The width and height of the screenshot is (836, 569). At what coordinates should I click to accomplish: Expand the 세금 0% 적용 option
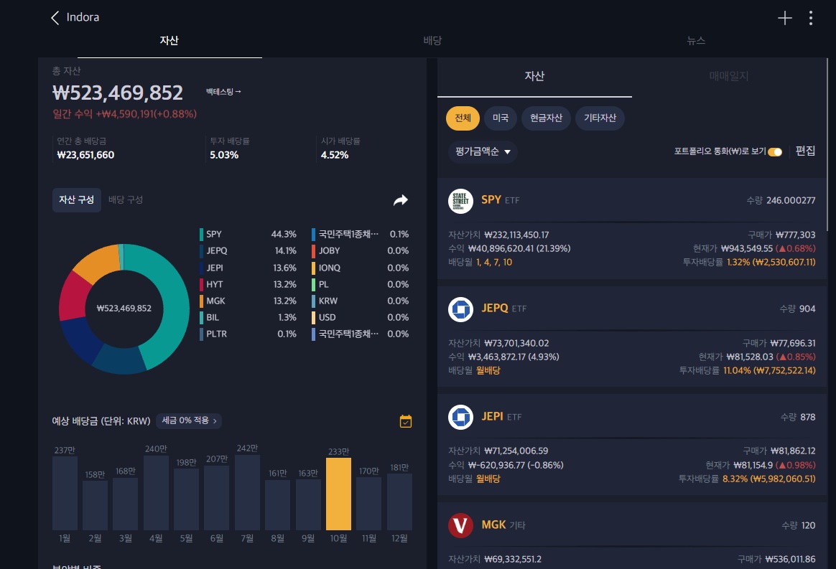coord(189,421)
